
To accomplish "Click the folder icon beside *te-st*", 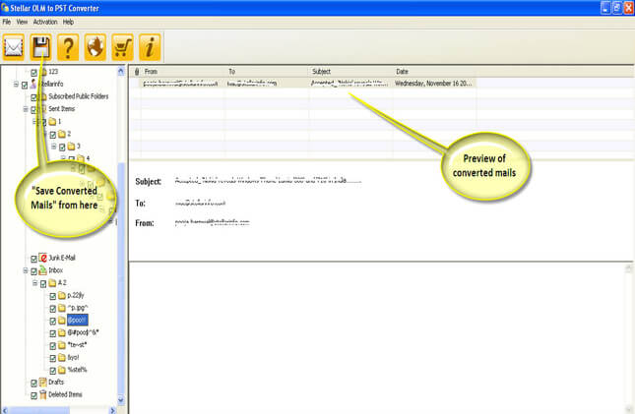I will (62, 345).
